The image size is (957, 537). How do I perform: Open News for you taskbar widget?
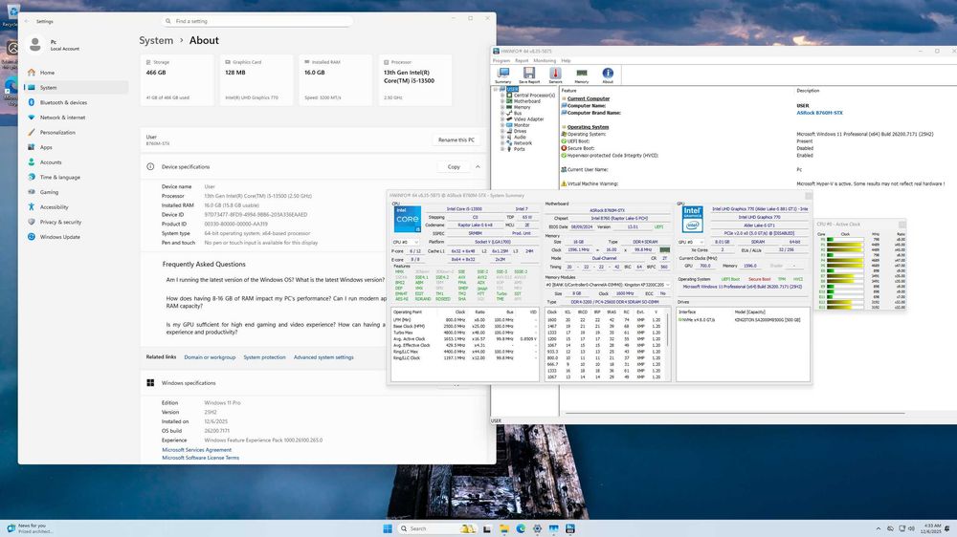click(x=29, y=528)
